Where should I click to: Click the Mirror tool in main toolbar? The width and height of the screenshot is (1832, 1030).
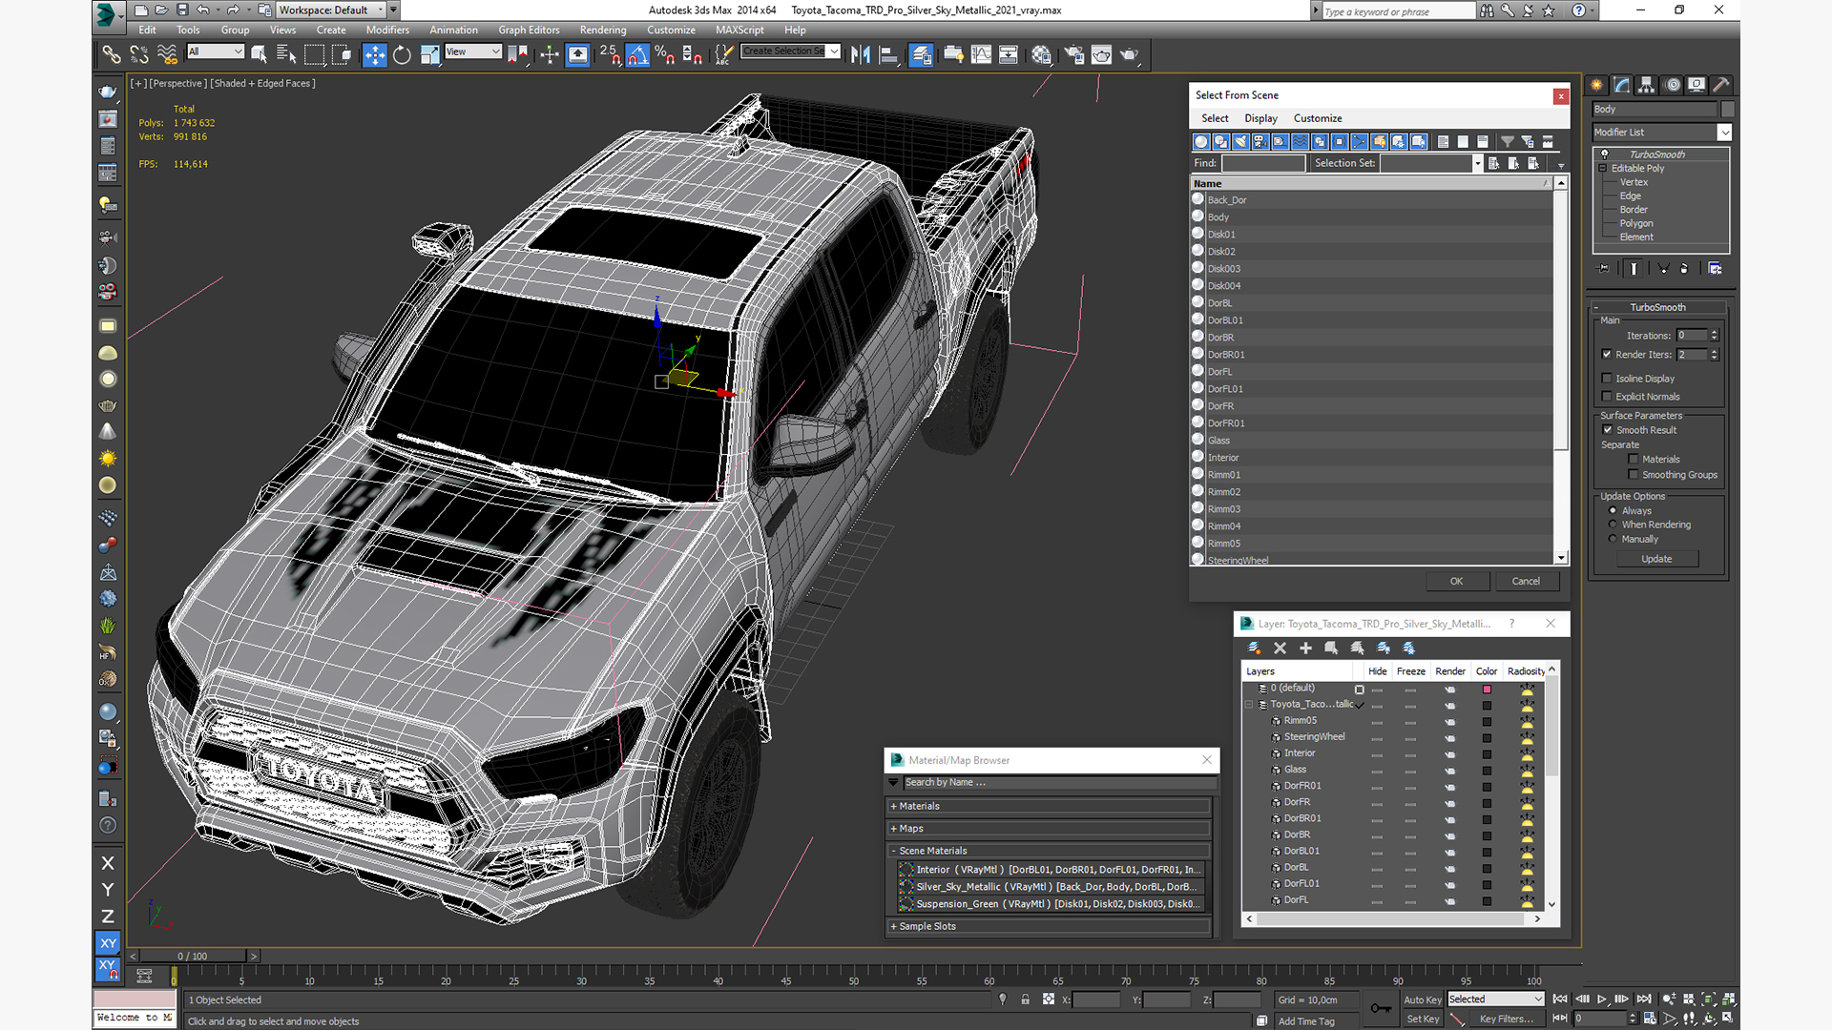pos(861,54)
